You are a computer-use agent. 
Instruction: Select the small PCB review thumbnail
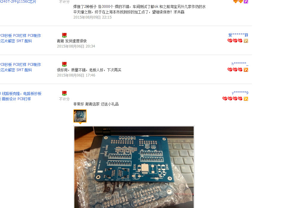80,116
